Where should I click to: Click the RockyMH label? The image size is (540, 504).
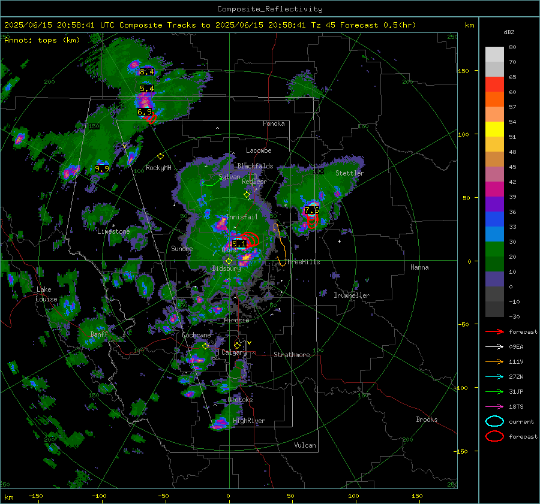[158, 168]
